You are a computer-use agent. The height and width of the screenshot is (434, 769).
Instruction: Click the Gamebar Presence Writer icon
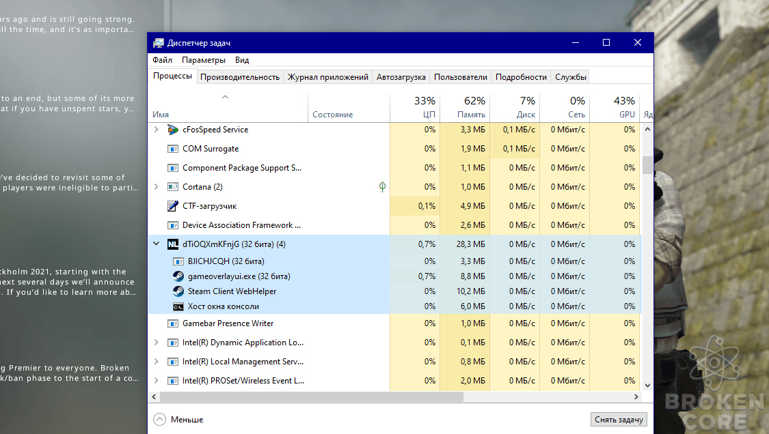click(x=173, y=323)
